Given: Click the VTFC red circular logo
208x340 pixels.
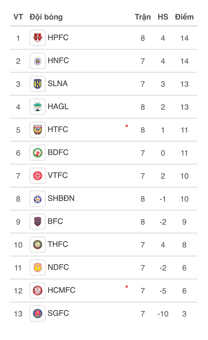Looking at the screenshot, I should click(x=37, y=176).
